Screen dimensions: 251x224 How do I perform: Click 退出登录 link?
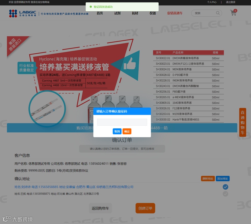pyautogui.click(x=231, y=2)
